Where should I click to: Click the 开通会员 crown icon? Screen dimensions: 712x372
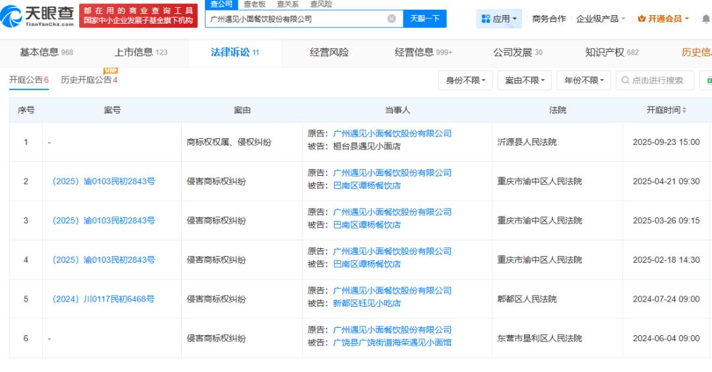641,18
